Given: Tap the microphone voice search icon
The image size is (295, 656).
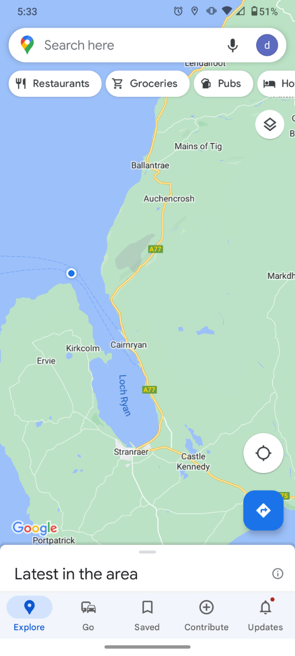Looking at the screenshot, I should [x=233, y=45].
